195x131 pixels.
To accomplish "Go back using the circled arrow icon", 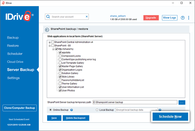I will click(x=47, y=30).
